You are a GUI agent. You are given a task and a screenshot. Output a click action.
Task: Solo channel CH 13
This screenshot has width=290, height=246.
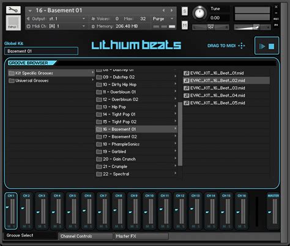click(199, 226)
